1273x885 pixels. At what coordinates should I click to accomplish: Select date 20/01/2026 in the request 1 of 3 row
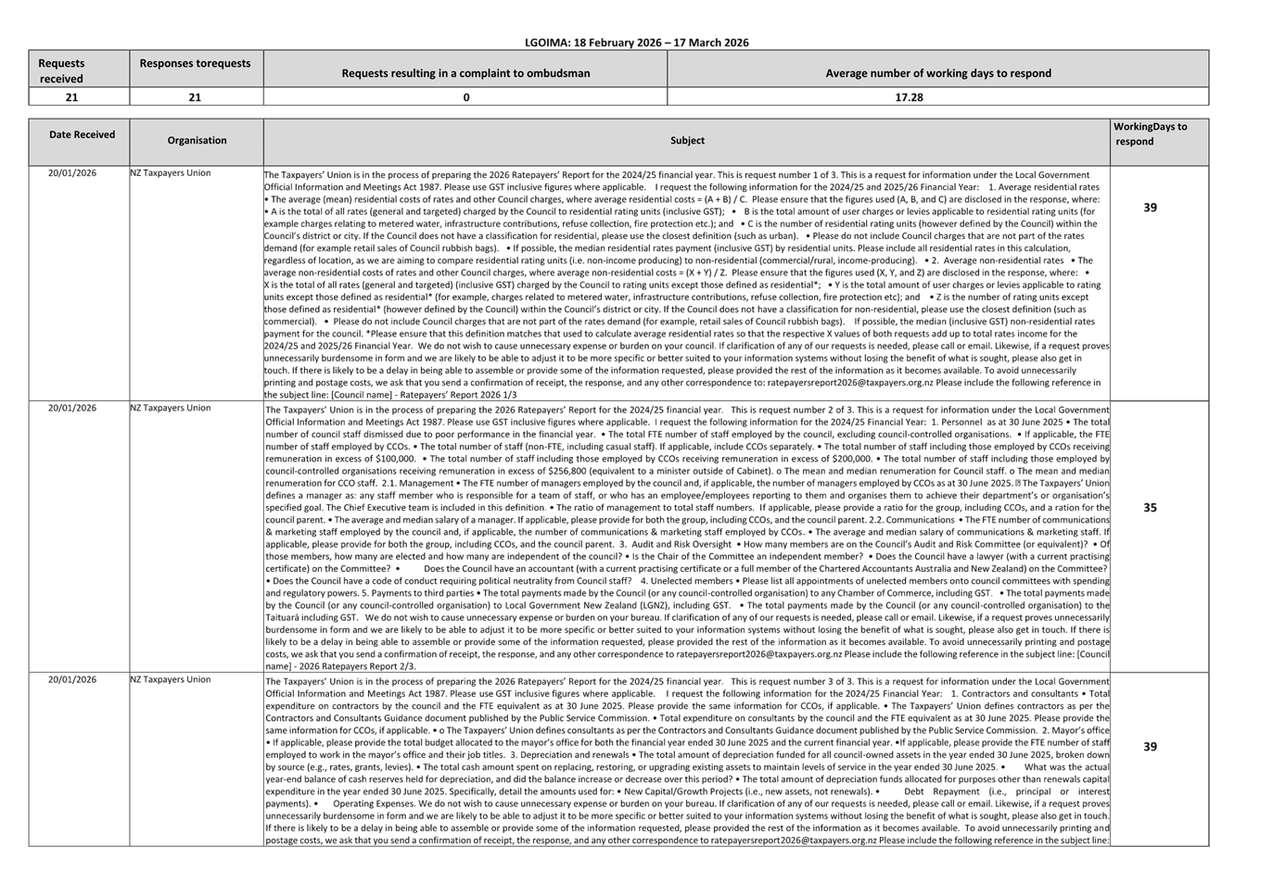(x=72, y=173)
